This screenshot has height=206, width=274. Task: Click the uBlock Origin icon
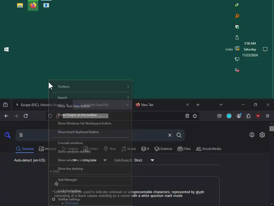point(258,116)
